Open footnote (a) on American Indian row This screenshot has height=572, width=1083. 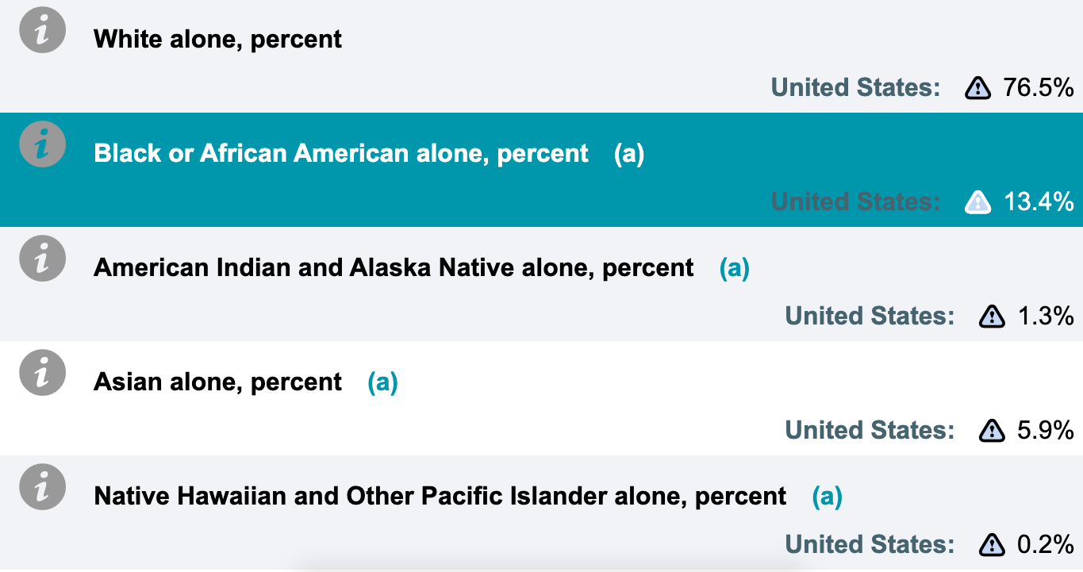[x=734, y=268]
